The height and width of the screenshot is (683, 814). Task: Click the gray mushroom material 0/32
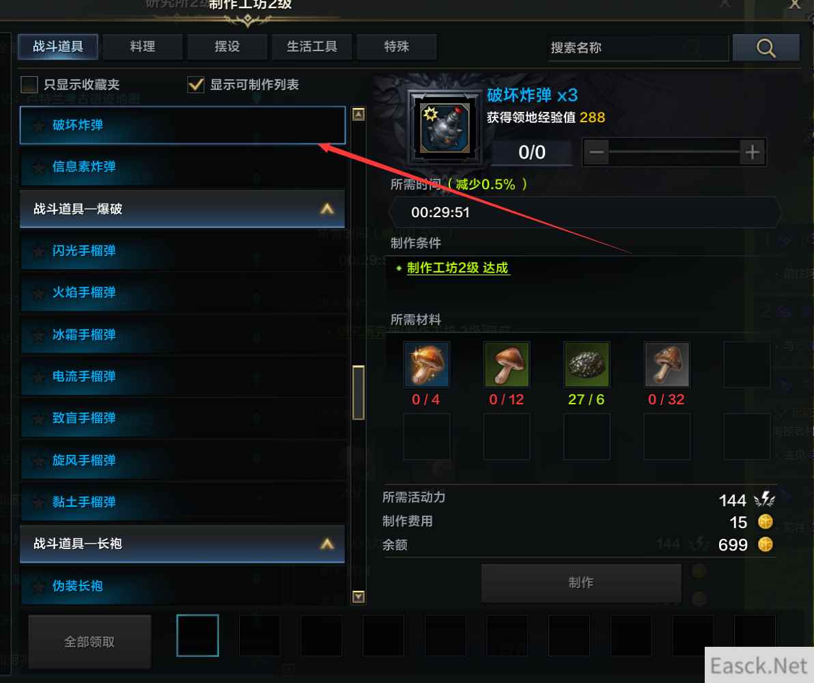tap(666, 364)
